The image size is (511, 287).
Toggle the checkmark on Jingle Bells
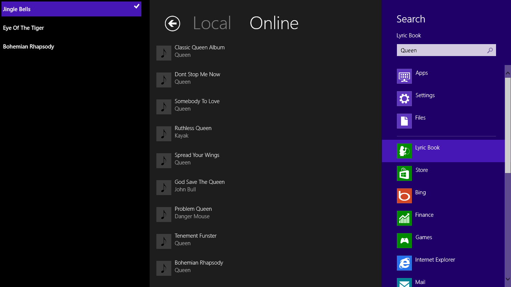click(137, 6)
